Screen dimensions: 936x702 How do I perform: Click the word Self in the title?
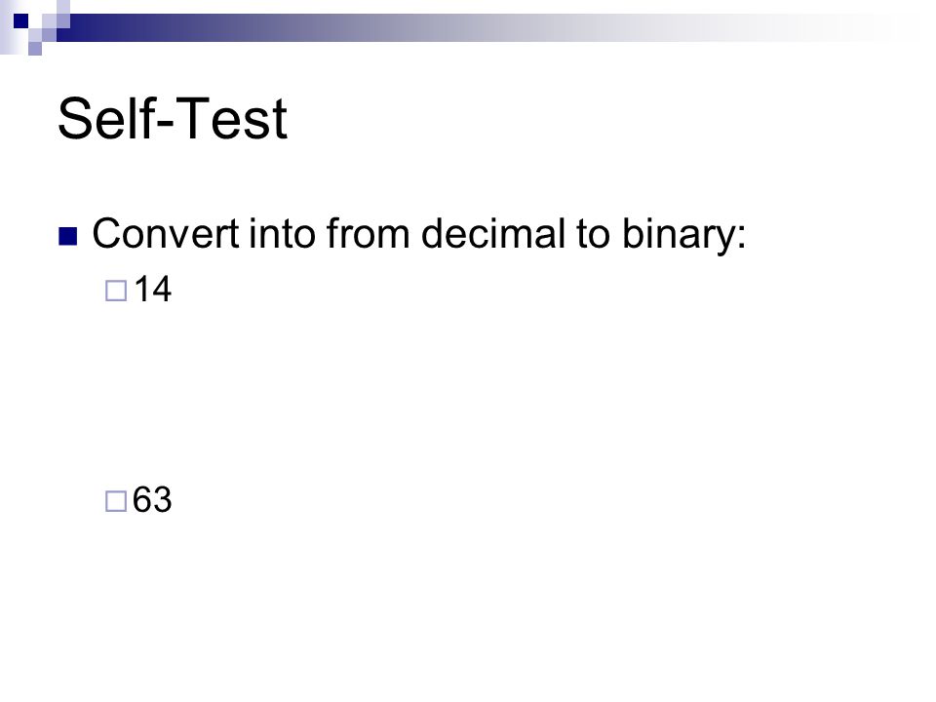[105, 118]
